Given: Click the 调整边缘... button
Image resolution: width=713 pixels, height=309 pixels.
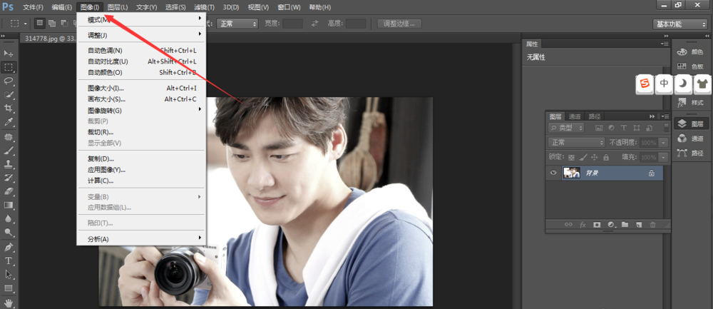Looking at the screenshot, I should pos(399,24).
